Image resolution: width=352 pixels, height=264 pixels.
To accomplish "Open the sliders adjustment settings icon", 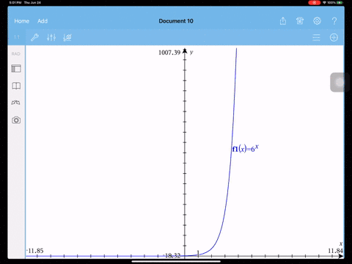I will pyautogui.click(x=51, y=37).
